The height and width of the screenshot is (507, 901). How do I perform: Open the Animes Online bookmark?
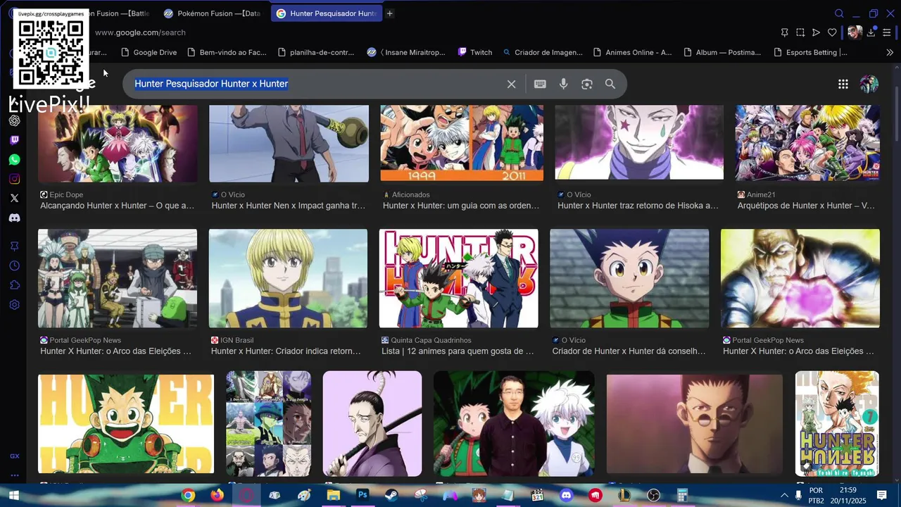pyautogui.click(x=632, y=52)
